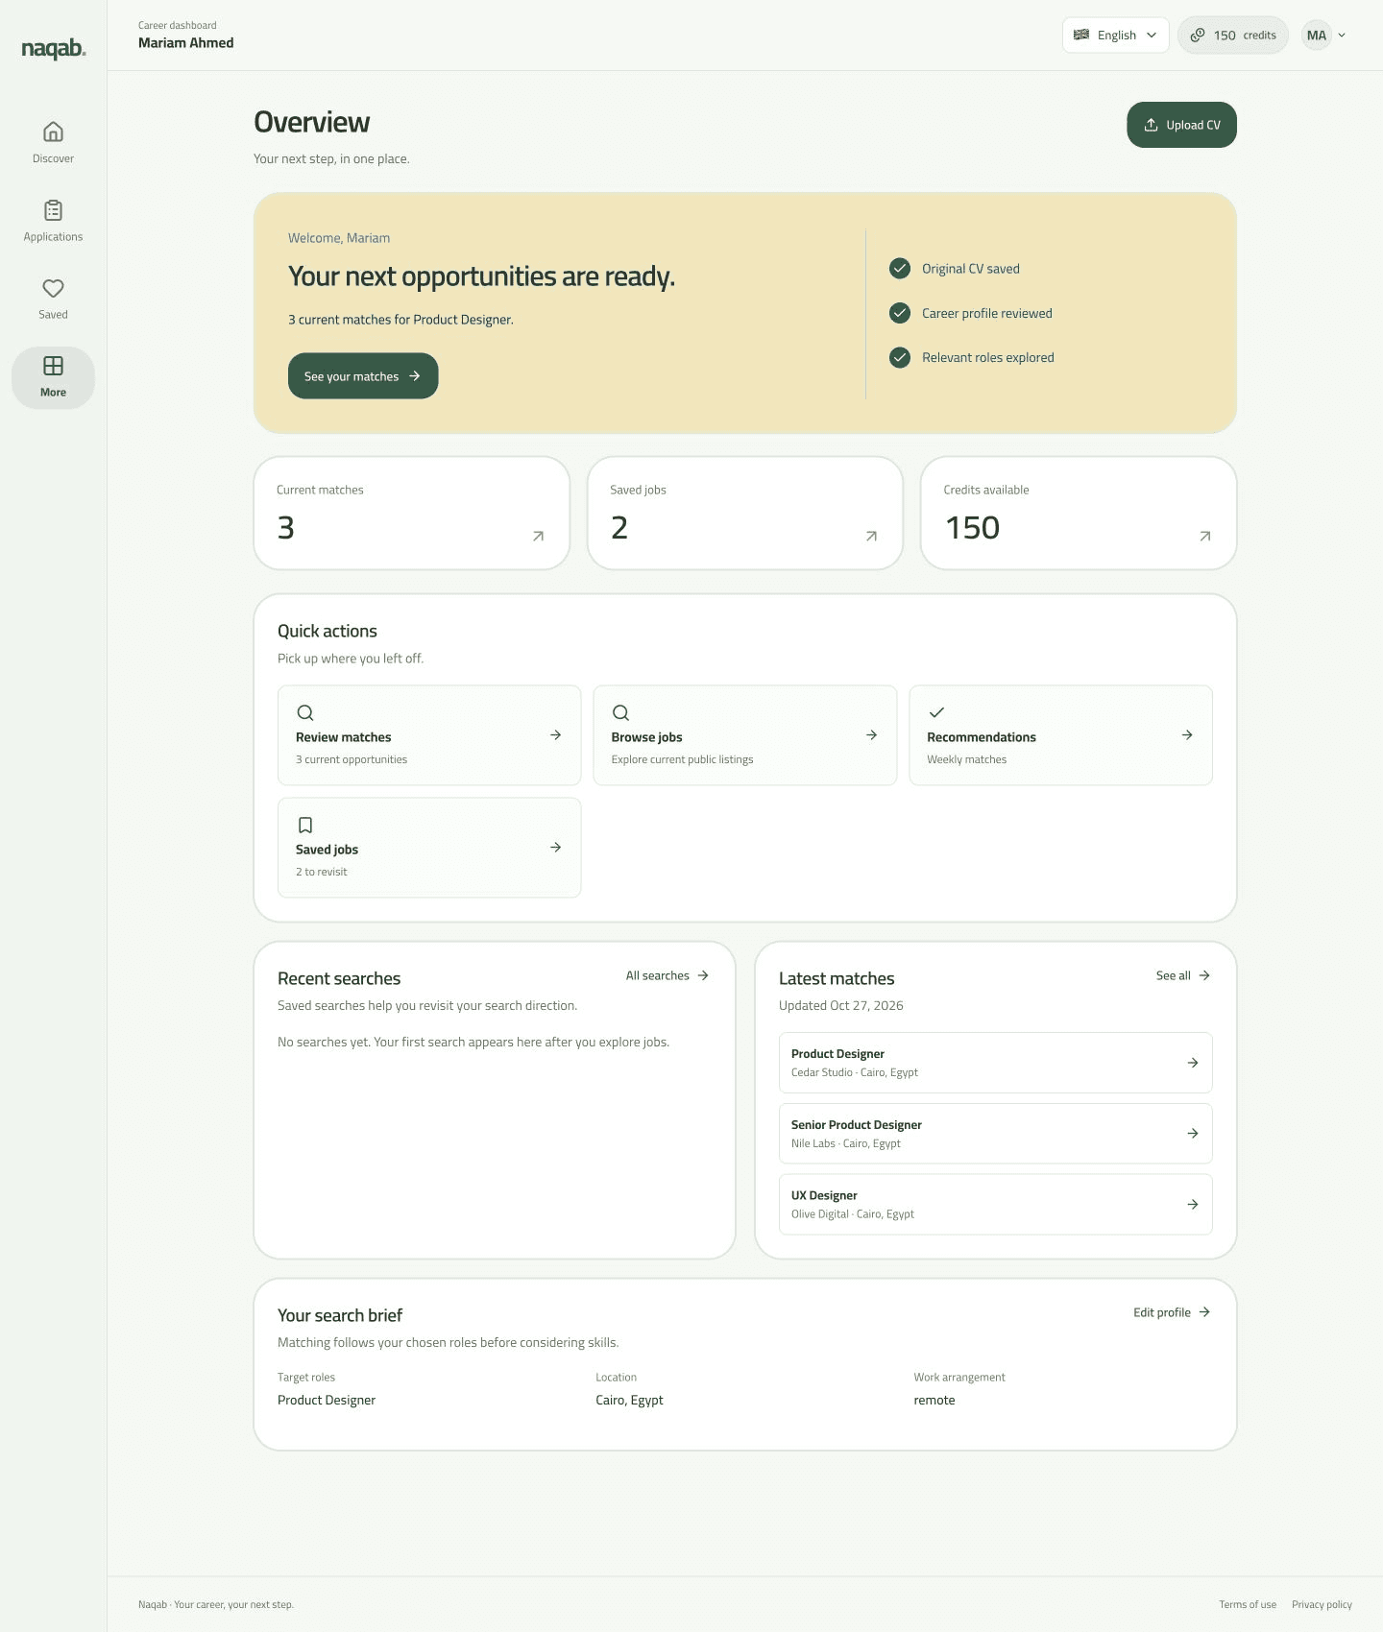Image resolution: width=1383 pixels, height=1632 pixels.
Task: Click the Welcome, Mariam text
Action: [x=339, y=238]
